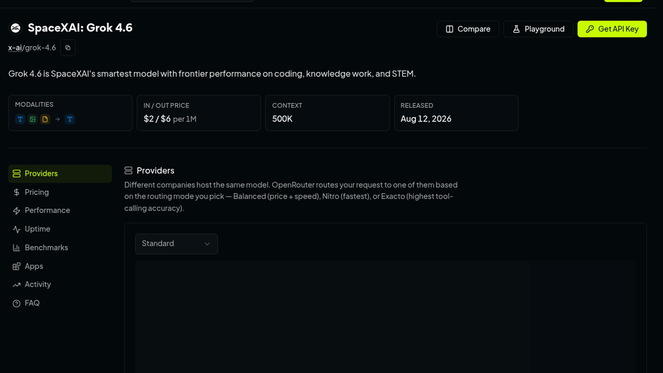Open the Compare view
This screenshot has width=663, height=373.
point(468,29)
